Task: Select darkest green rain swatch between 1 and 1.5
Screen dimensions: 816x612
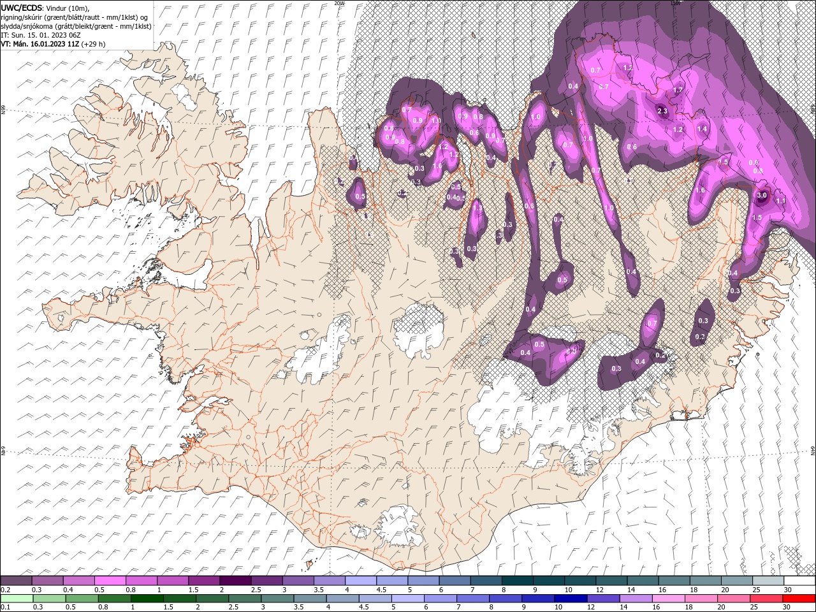Action: pyautogui.click(x=147, y=599)
